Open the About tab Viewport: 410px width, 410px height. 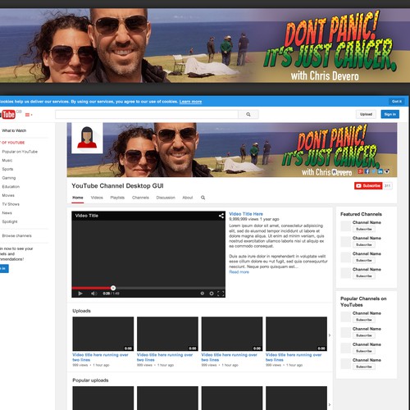point(188,198)
